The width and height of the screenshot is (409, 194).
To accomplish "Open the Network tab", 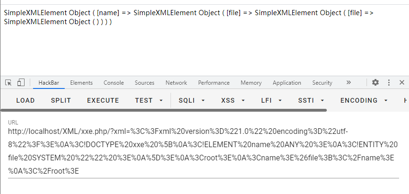I will point(176,83).
